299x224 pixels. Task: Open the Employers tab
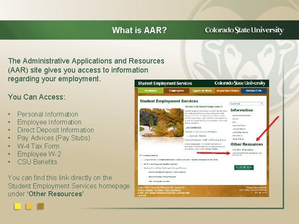click(x=176, y=91)
